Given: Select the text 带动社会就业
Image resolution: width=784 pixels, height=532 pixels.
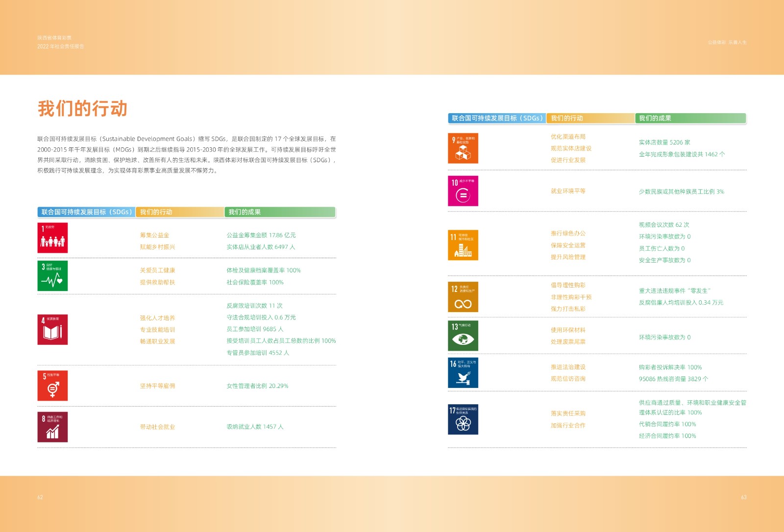Looking at the screenshot, I should click(157, 427).
